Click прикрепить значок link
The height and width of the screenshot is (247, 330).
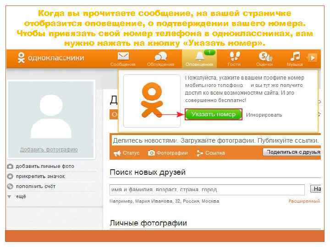point(40,176)
